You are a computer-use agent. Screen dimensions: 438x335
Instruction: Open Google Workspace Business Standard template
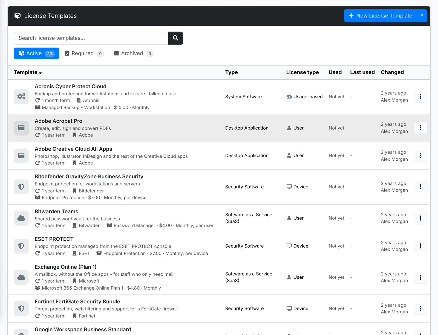[x=83, y=330]
